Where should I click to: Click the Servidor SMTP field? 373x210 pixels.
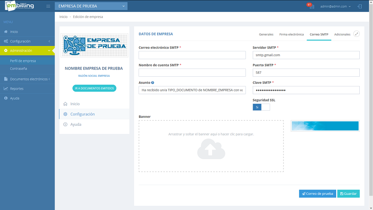click(x=306, y=55)
